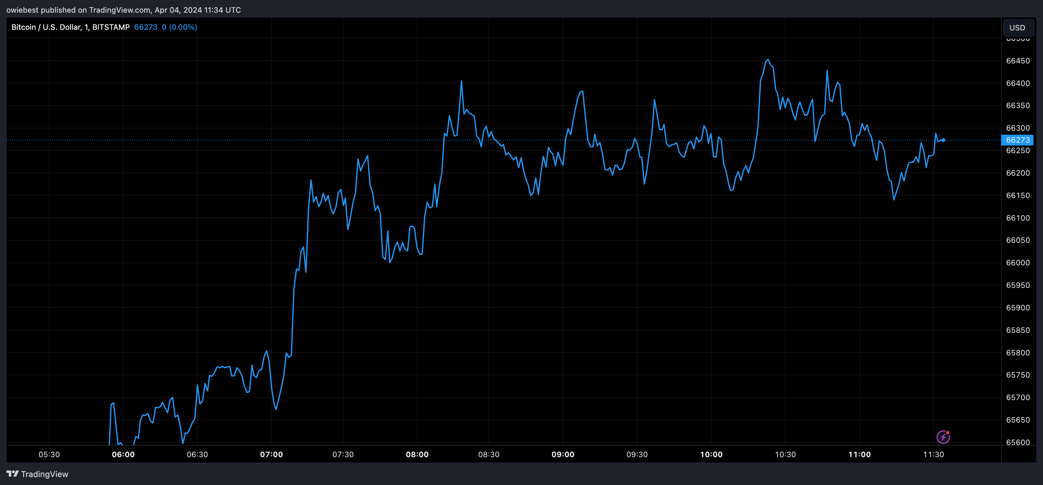Click the 66300 price axis label
Viewport: 1043px width, 485px height.
(x=1018, y=128)
